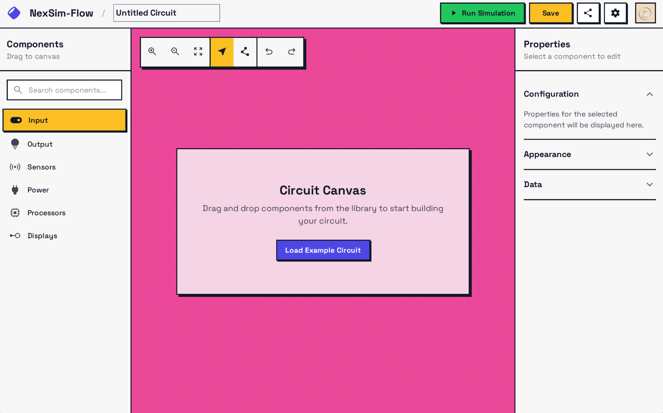This screenshot has height=413, width=663.
Task: Expand the Appearance section
Action: [x=649, y=155]
